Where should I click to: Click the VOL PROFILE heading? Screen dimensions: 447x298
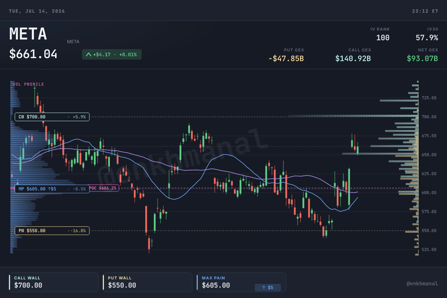[x=28, y=84]
